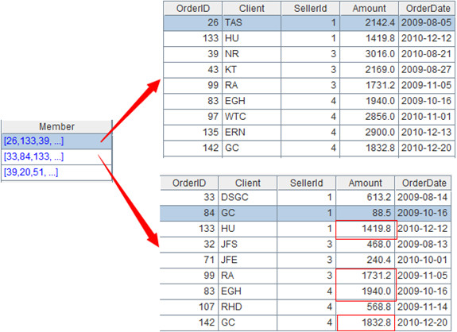Viewport: 457px width, 332px height.
Task: Select the [33,84,133, ...] member row
Action: tap(56, 156)
